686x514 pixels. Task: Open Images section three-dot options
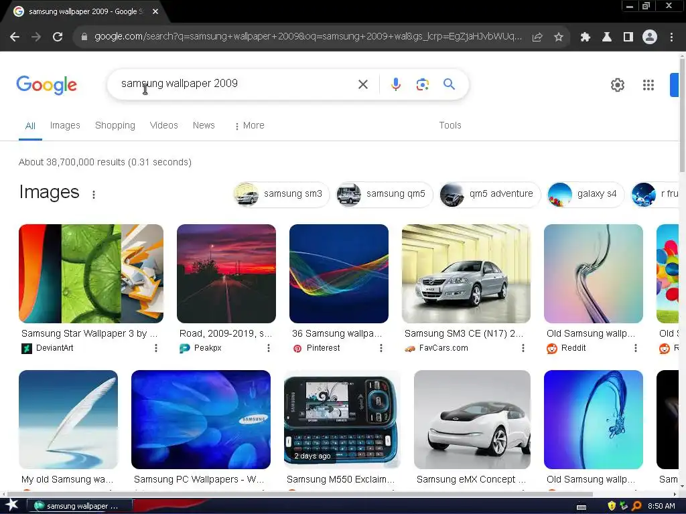click(x=94, y=195)
